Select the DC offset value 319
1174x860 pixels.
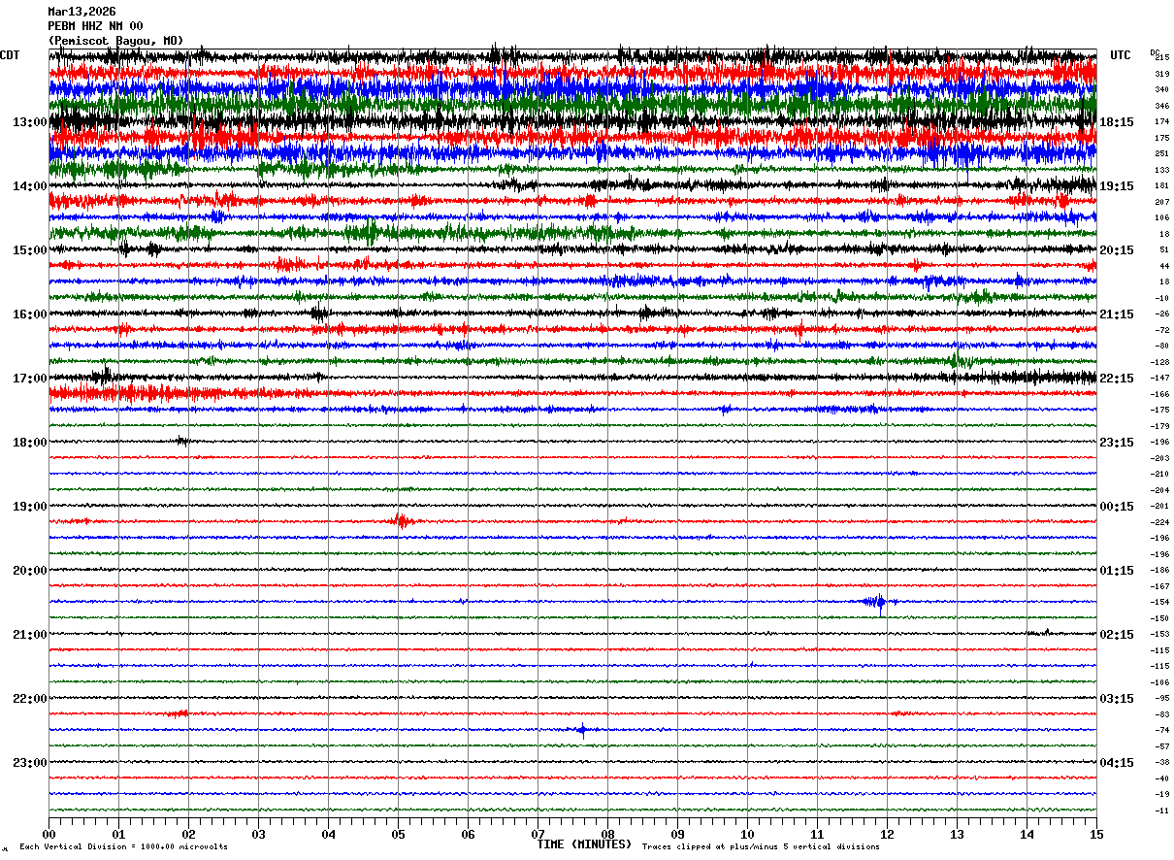click(x=1161, y=74)
